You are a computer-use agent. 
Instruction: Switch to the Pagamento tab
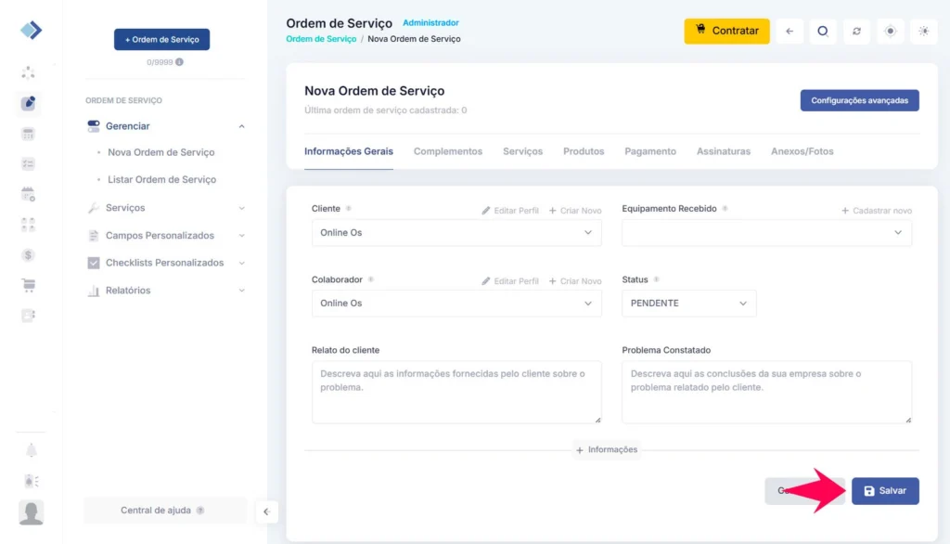(x=649, y=151)
